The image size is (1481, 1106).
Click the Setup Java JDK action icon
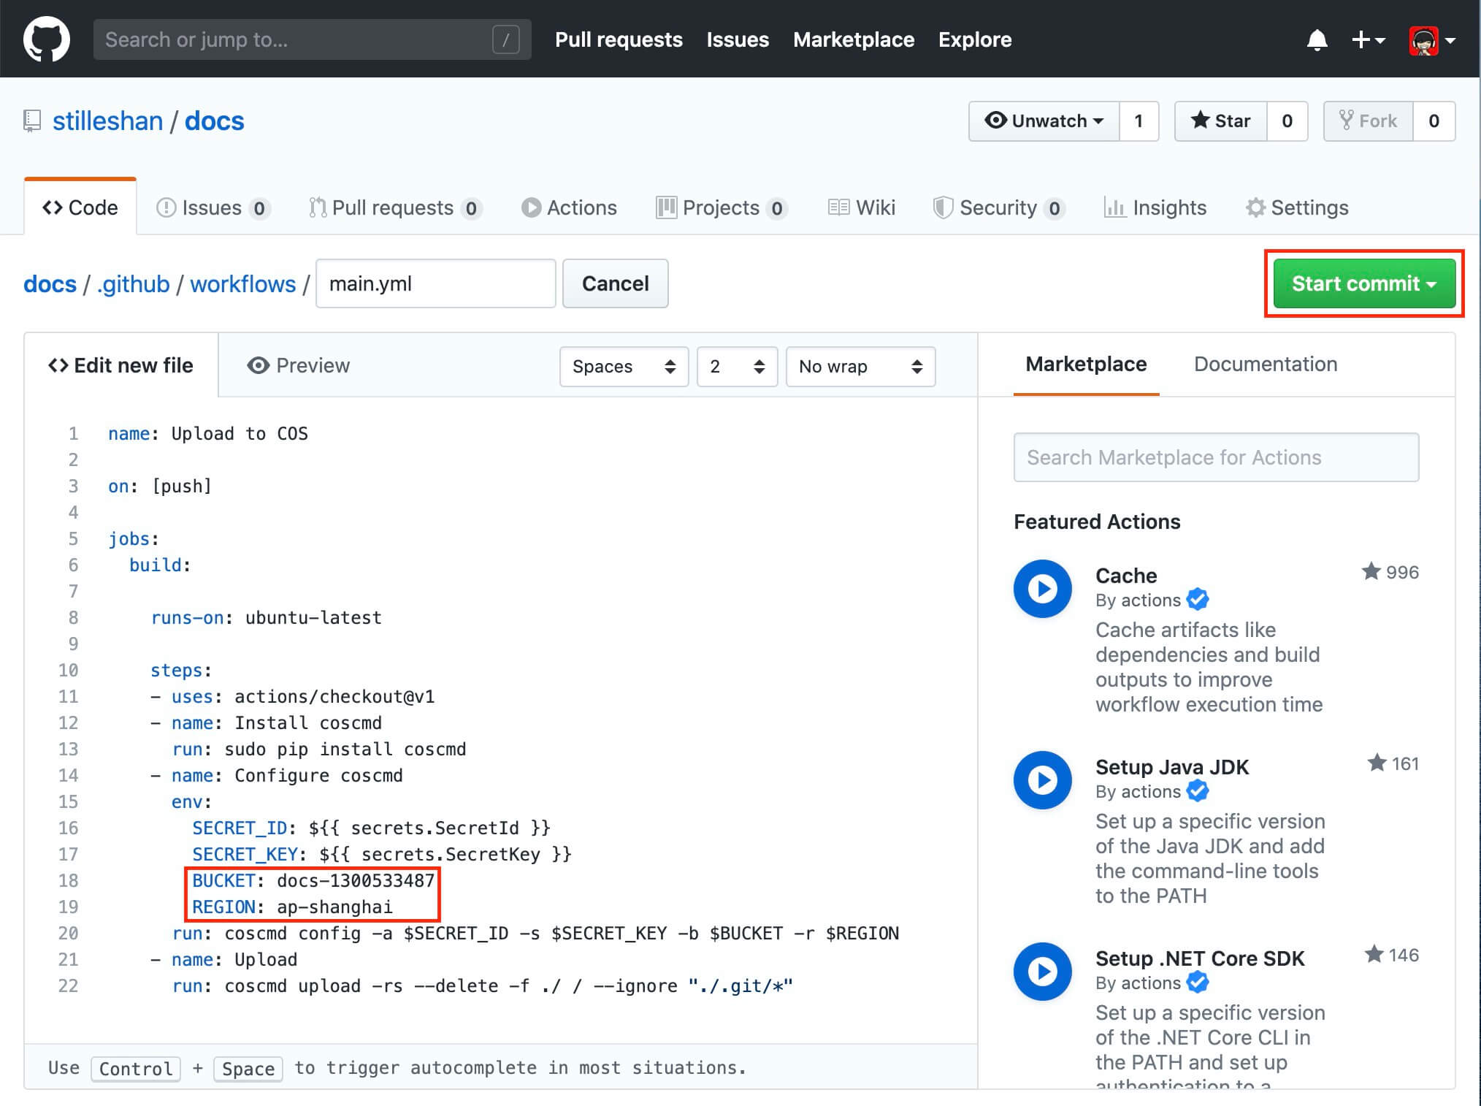(x=1042, y=780)
